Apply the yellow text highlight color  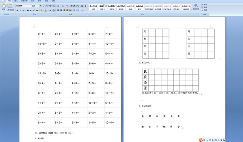tap(41, 10)
